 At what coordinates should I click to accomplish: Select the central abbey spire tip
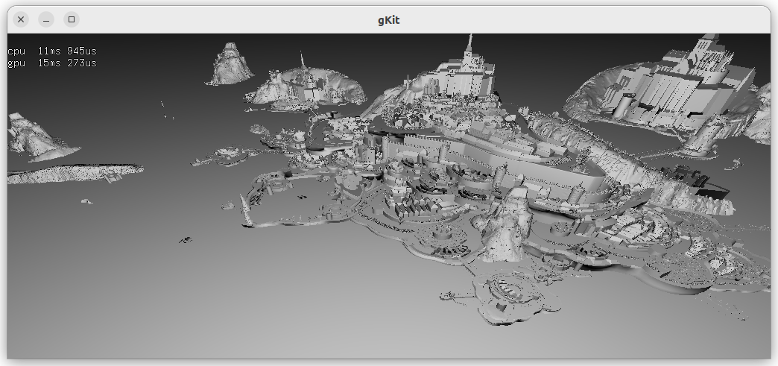469,37
